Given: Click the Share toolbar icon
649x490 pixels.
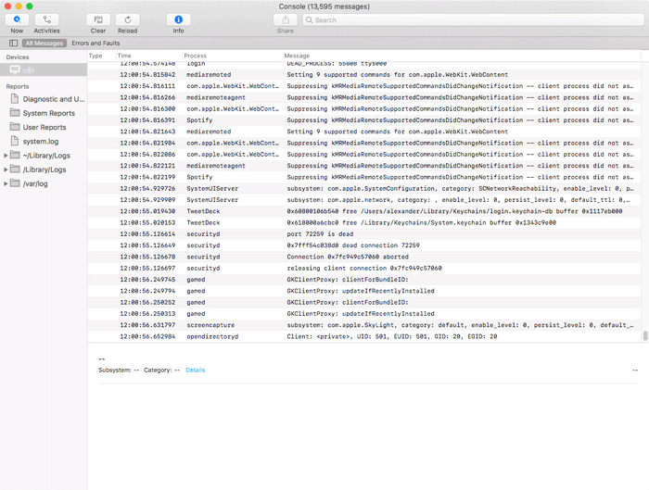Looking at the screenshot, I should pos(285,19).
